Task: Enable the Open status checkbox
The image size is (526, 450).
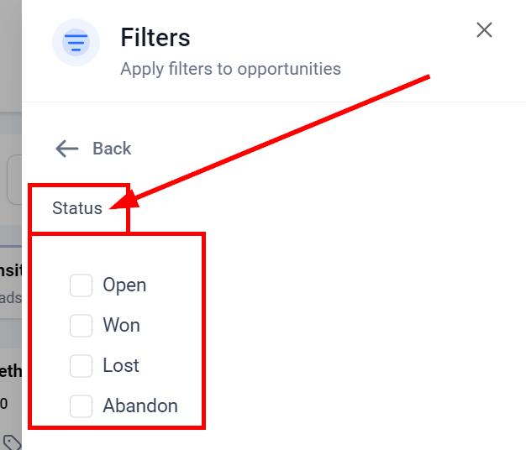Action: point(81,285)
